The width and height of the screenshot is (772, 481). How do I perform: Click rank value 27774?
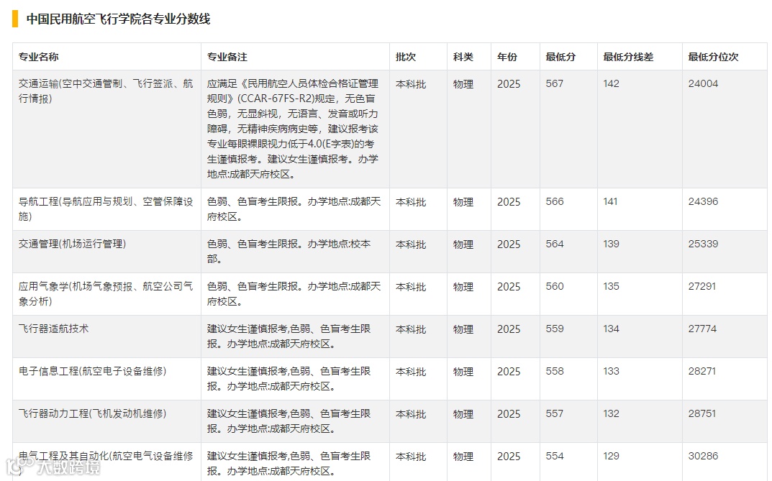click(x=703, y=329)
